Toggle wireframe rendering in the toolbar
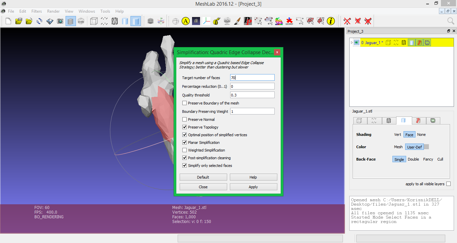The height and width of the screenshot is (243, 457). 115,21
